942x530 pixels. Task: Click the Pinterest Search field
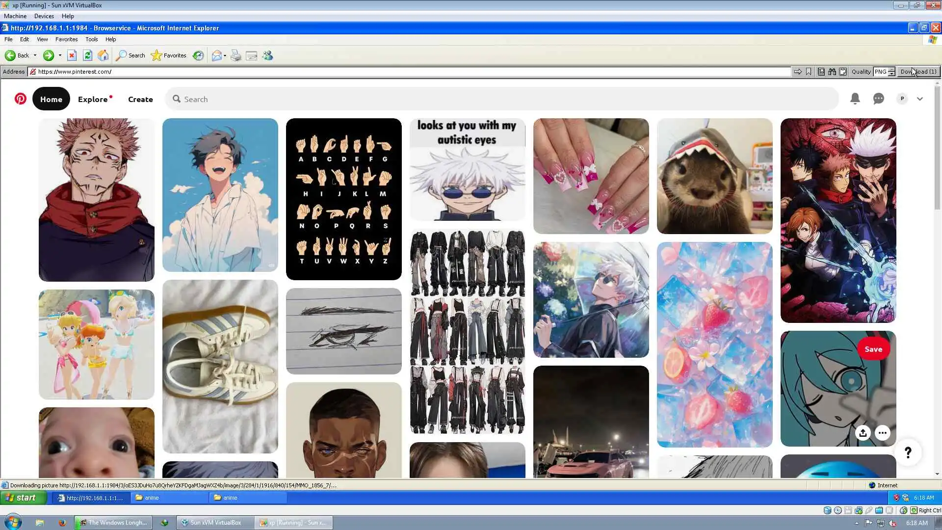(500, 99)
